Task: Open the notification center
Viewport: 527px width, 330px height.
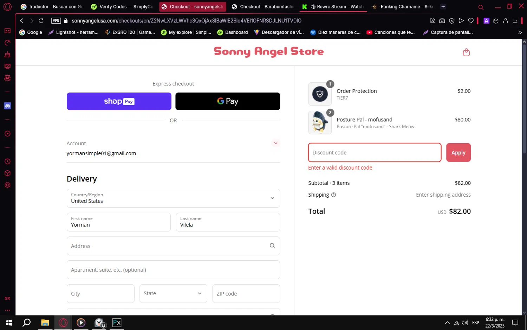Action: (x=515, y=323)
